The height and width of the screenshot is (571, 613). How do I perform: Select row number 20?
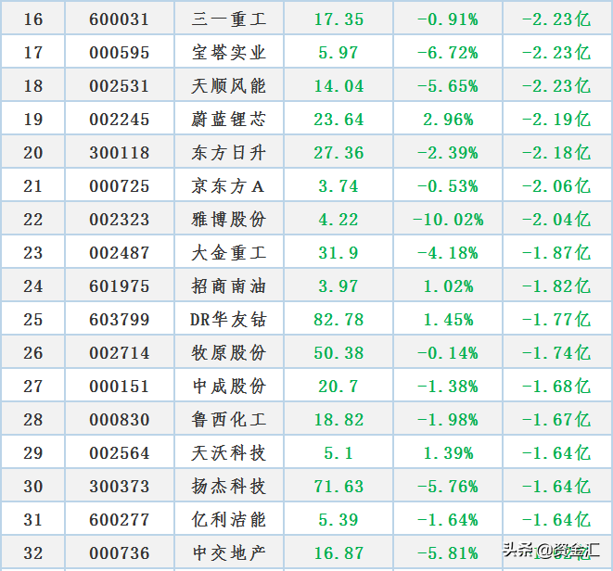[32, 152]
